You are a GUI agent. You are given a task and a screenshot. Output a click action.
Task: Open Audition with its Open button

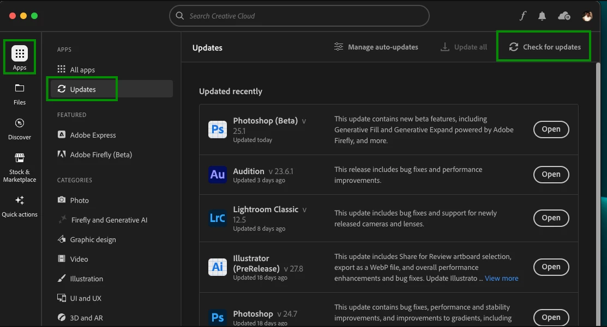551,175
